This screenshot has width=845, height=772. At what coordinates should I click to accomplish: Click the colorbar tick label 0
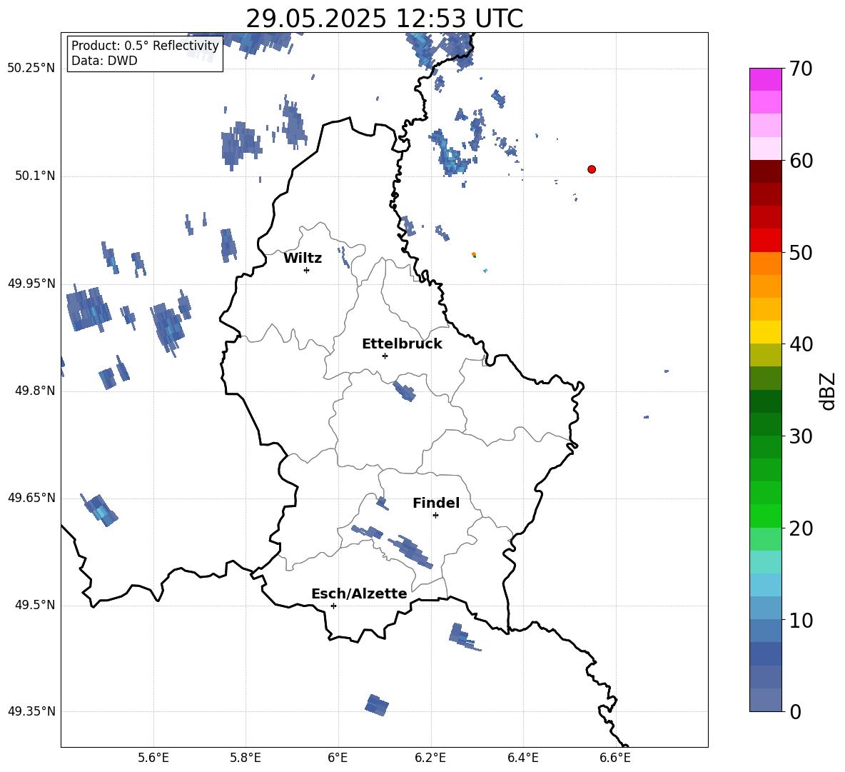pos(796,712)
